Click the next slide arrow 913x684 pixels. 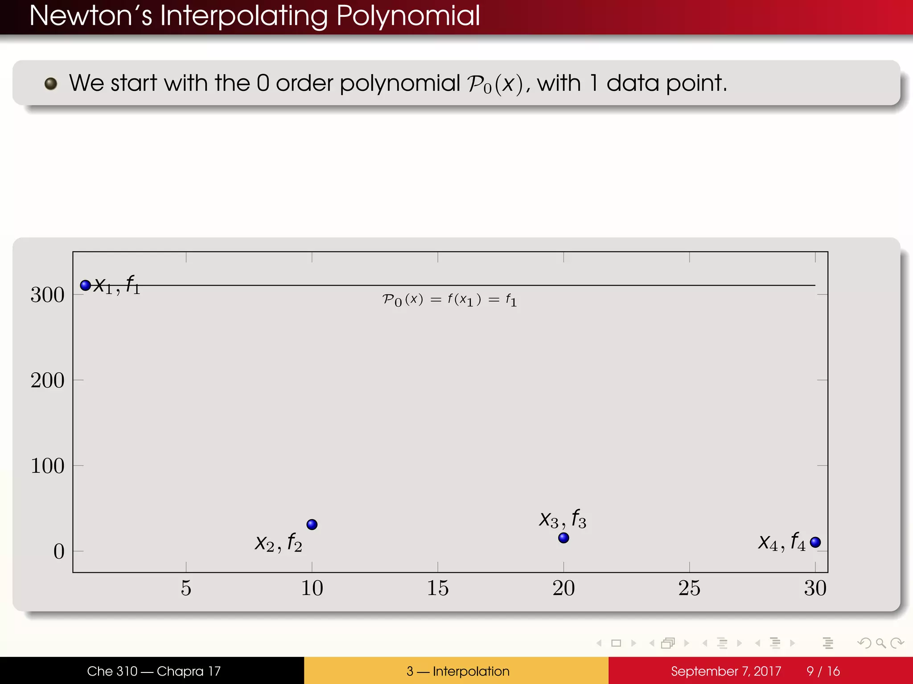tap(633, 643)
